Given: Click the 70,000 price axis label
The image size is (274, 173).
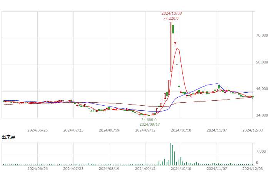Looking at the screenshot, I should [262, 35].
